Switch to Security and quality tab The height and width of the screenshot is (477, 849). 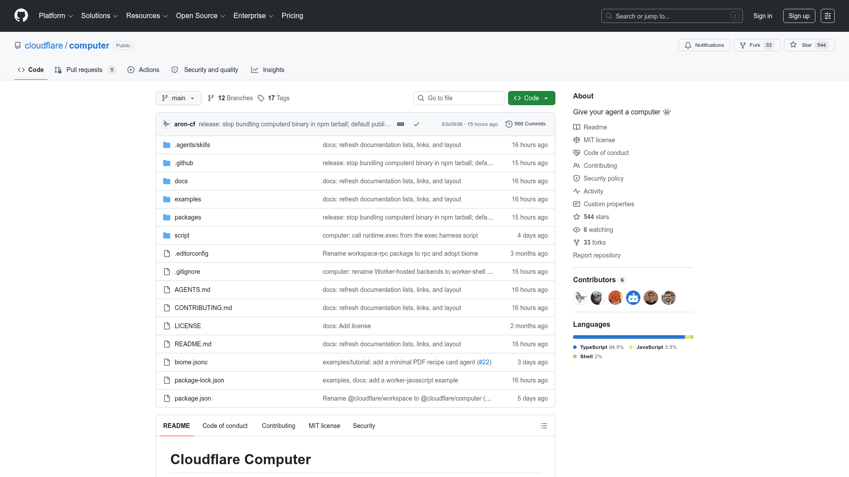click(x=205, y=70)
